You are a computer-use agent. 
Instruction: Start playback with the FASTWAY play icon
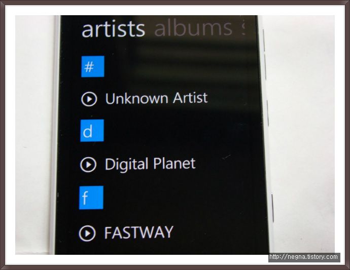point(87,233)
